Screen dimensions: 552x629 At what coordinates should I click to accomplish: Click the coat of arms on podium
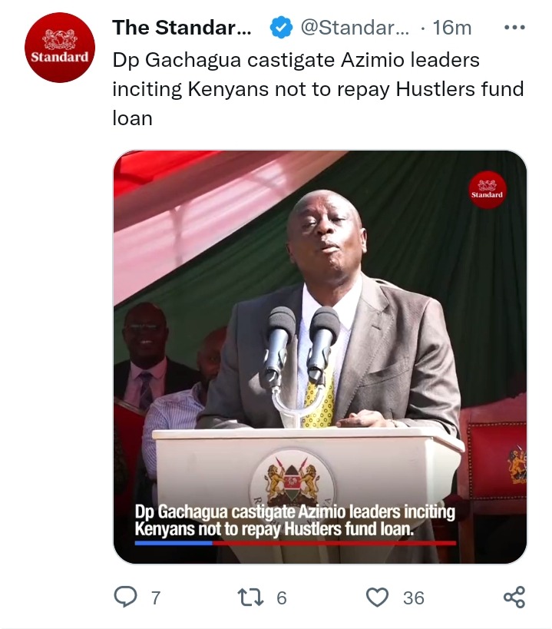pos(293,479)
